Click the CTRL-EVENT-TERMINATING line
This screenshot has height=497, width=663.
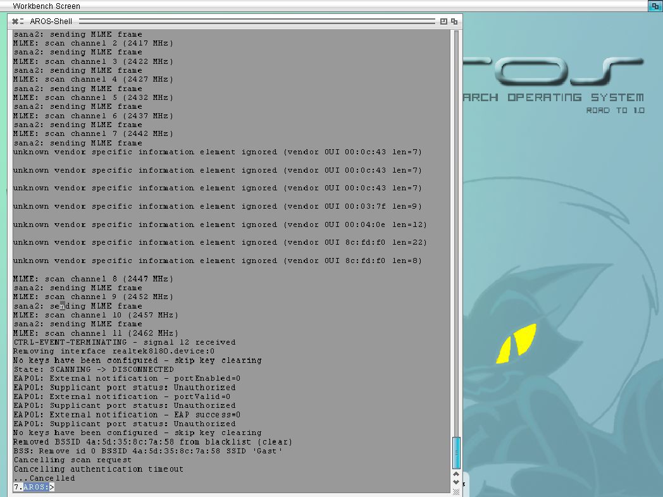tap(124, 342)
